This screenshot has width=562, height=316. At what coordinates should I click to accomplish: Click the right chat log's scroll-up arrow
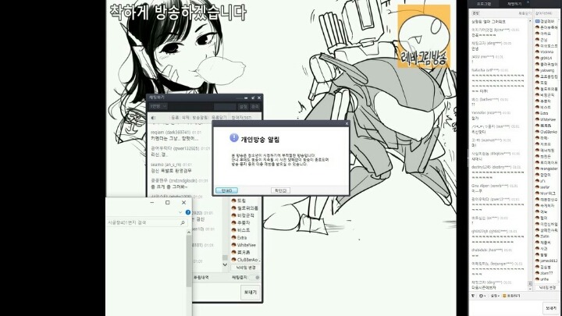click(x=530, y=21)
